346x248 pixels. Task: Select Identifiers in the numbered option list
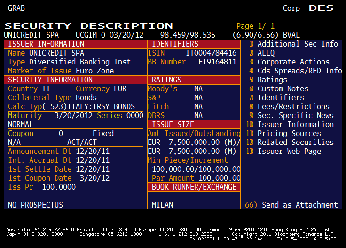(x=276, y=97)
